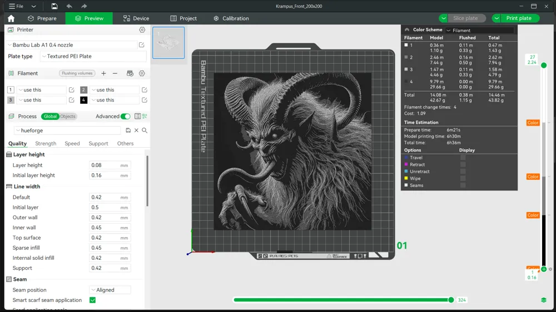The height and width of the screenshot is (312, 556).
Task: Click the Slice plate button
Action: point(465,18)
